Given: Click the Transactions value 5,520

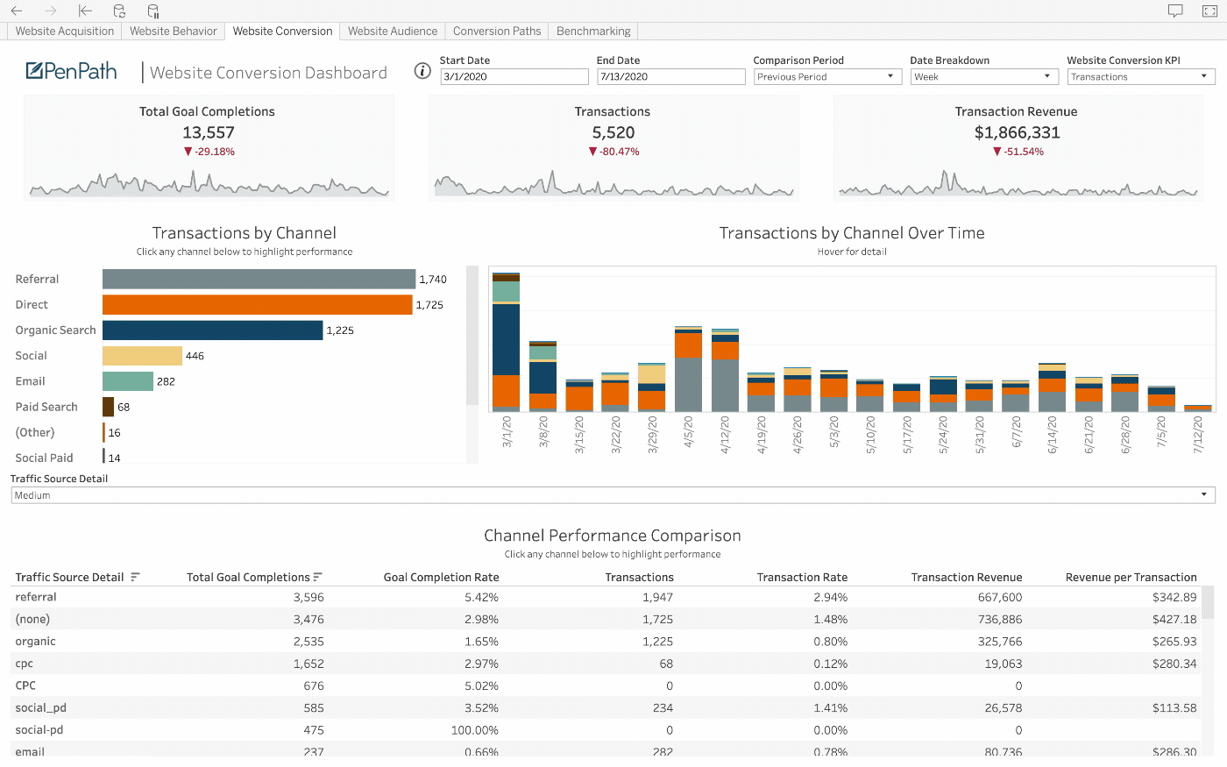Looking at the screenshot, I should [x=613, y=132].
